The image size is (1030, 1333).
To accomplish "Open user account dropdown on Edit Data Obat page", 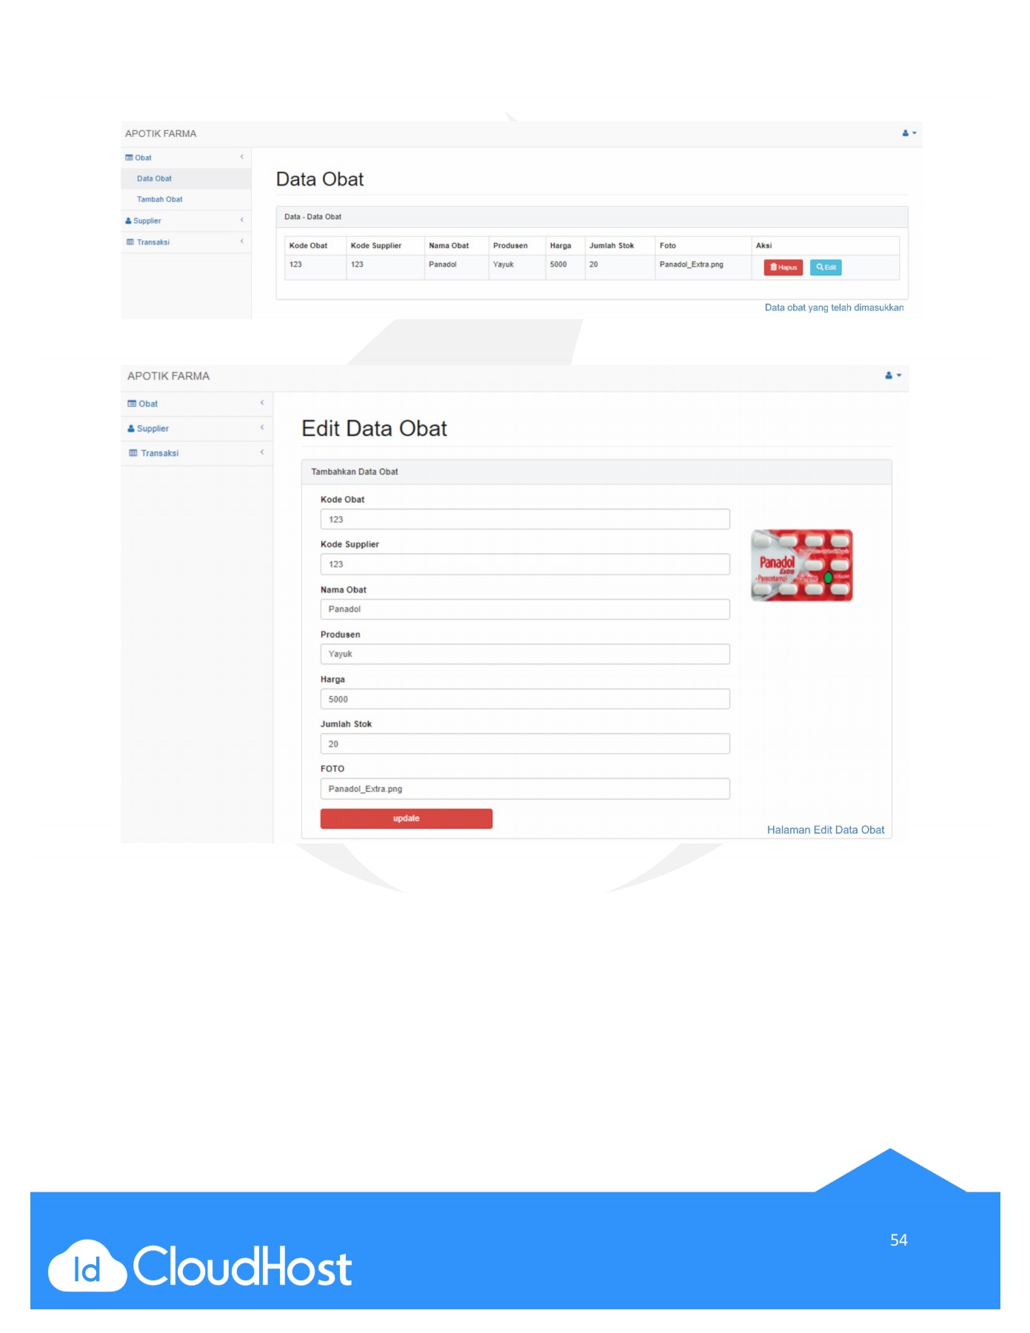I will click(x=892, y=375).
